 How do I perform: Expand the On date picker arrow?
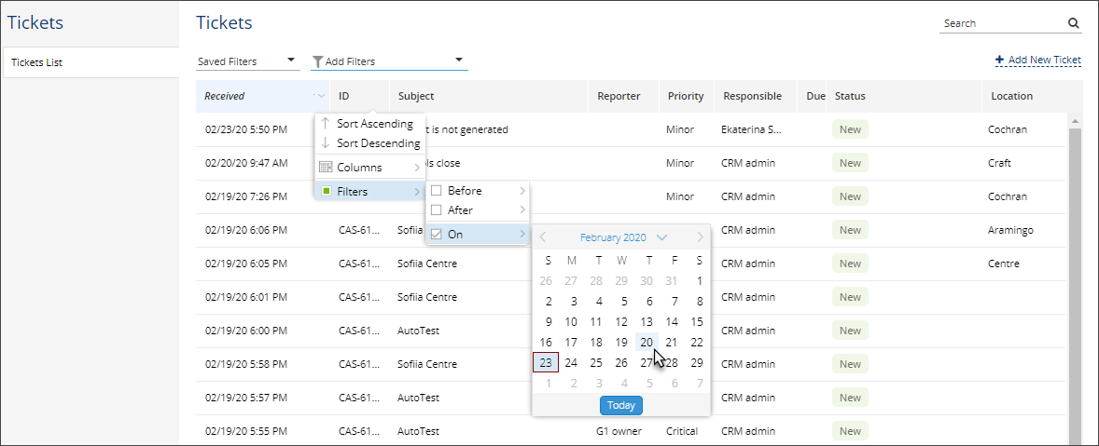[x=522, y=235]
